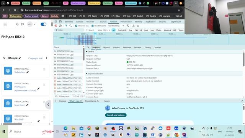Open the three-dot menu for PHP Storm
245x138 pixels.
(44, 85)
